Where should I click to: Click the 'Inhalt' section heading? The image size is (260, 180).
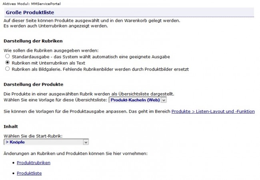click(11, 127)
